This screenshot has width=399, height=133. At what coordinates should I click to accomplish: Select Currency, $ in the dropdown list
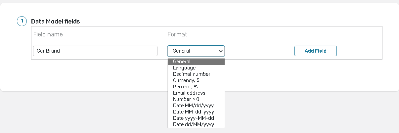(x=196, y=80)
